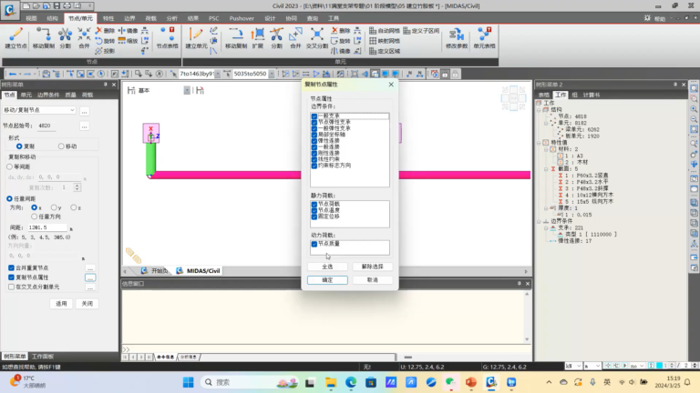Uncheck 刚性连接 checkbox
Image resolution: width=700 pixels, height=393 pixels.
point(314,153)
